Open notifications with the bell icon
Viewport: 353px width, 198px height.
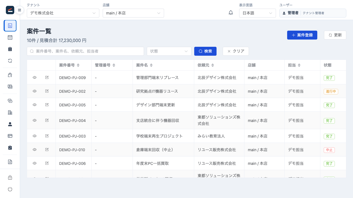point(231,13)
